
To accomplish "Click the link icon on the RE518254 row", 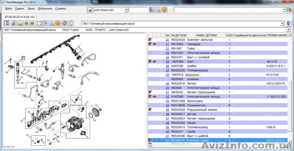I will (x=155, y=44).
